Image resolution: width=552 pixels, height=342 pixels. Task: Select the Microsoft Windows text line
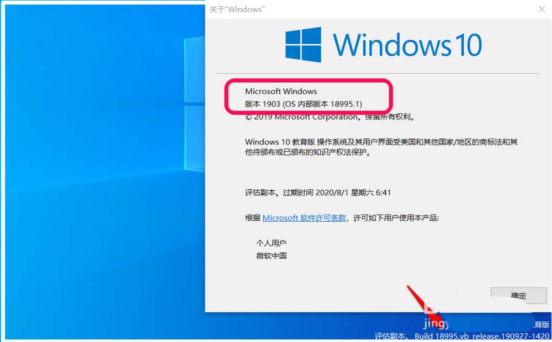[281, 91]
